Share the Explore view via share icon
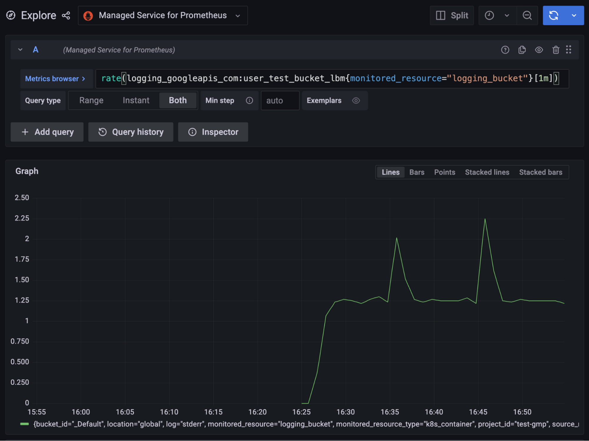 pyautogui.click(x=66, y=15)
